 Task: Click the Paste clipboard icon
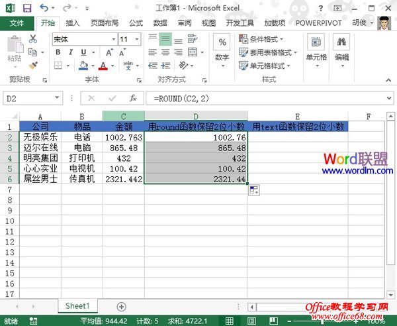(15, 45)
